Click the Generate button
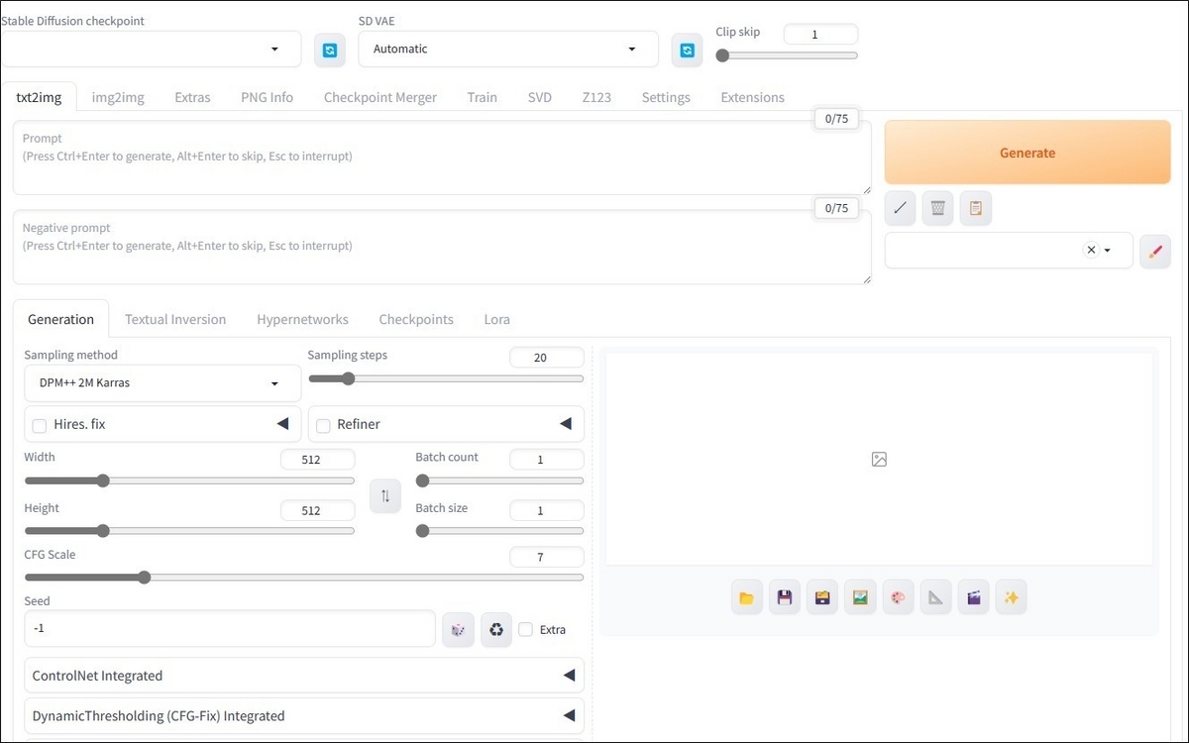 pos(1027,153)
